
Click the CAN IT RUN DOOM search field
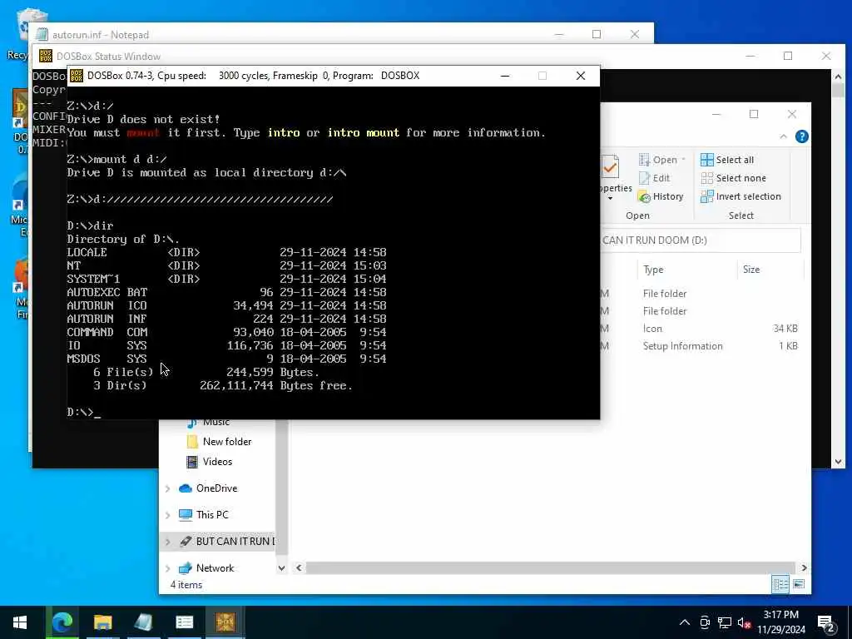click(x=700, y=240)
